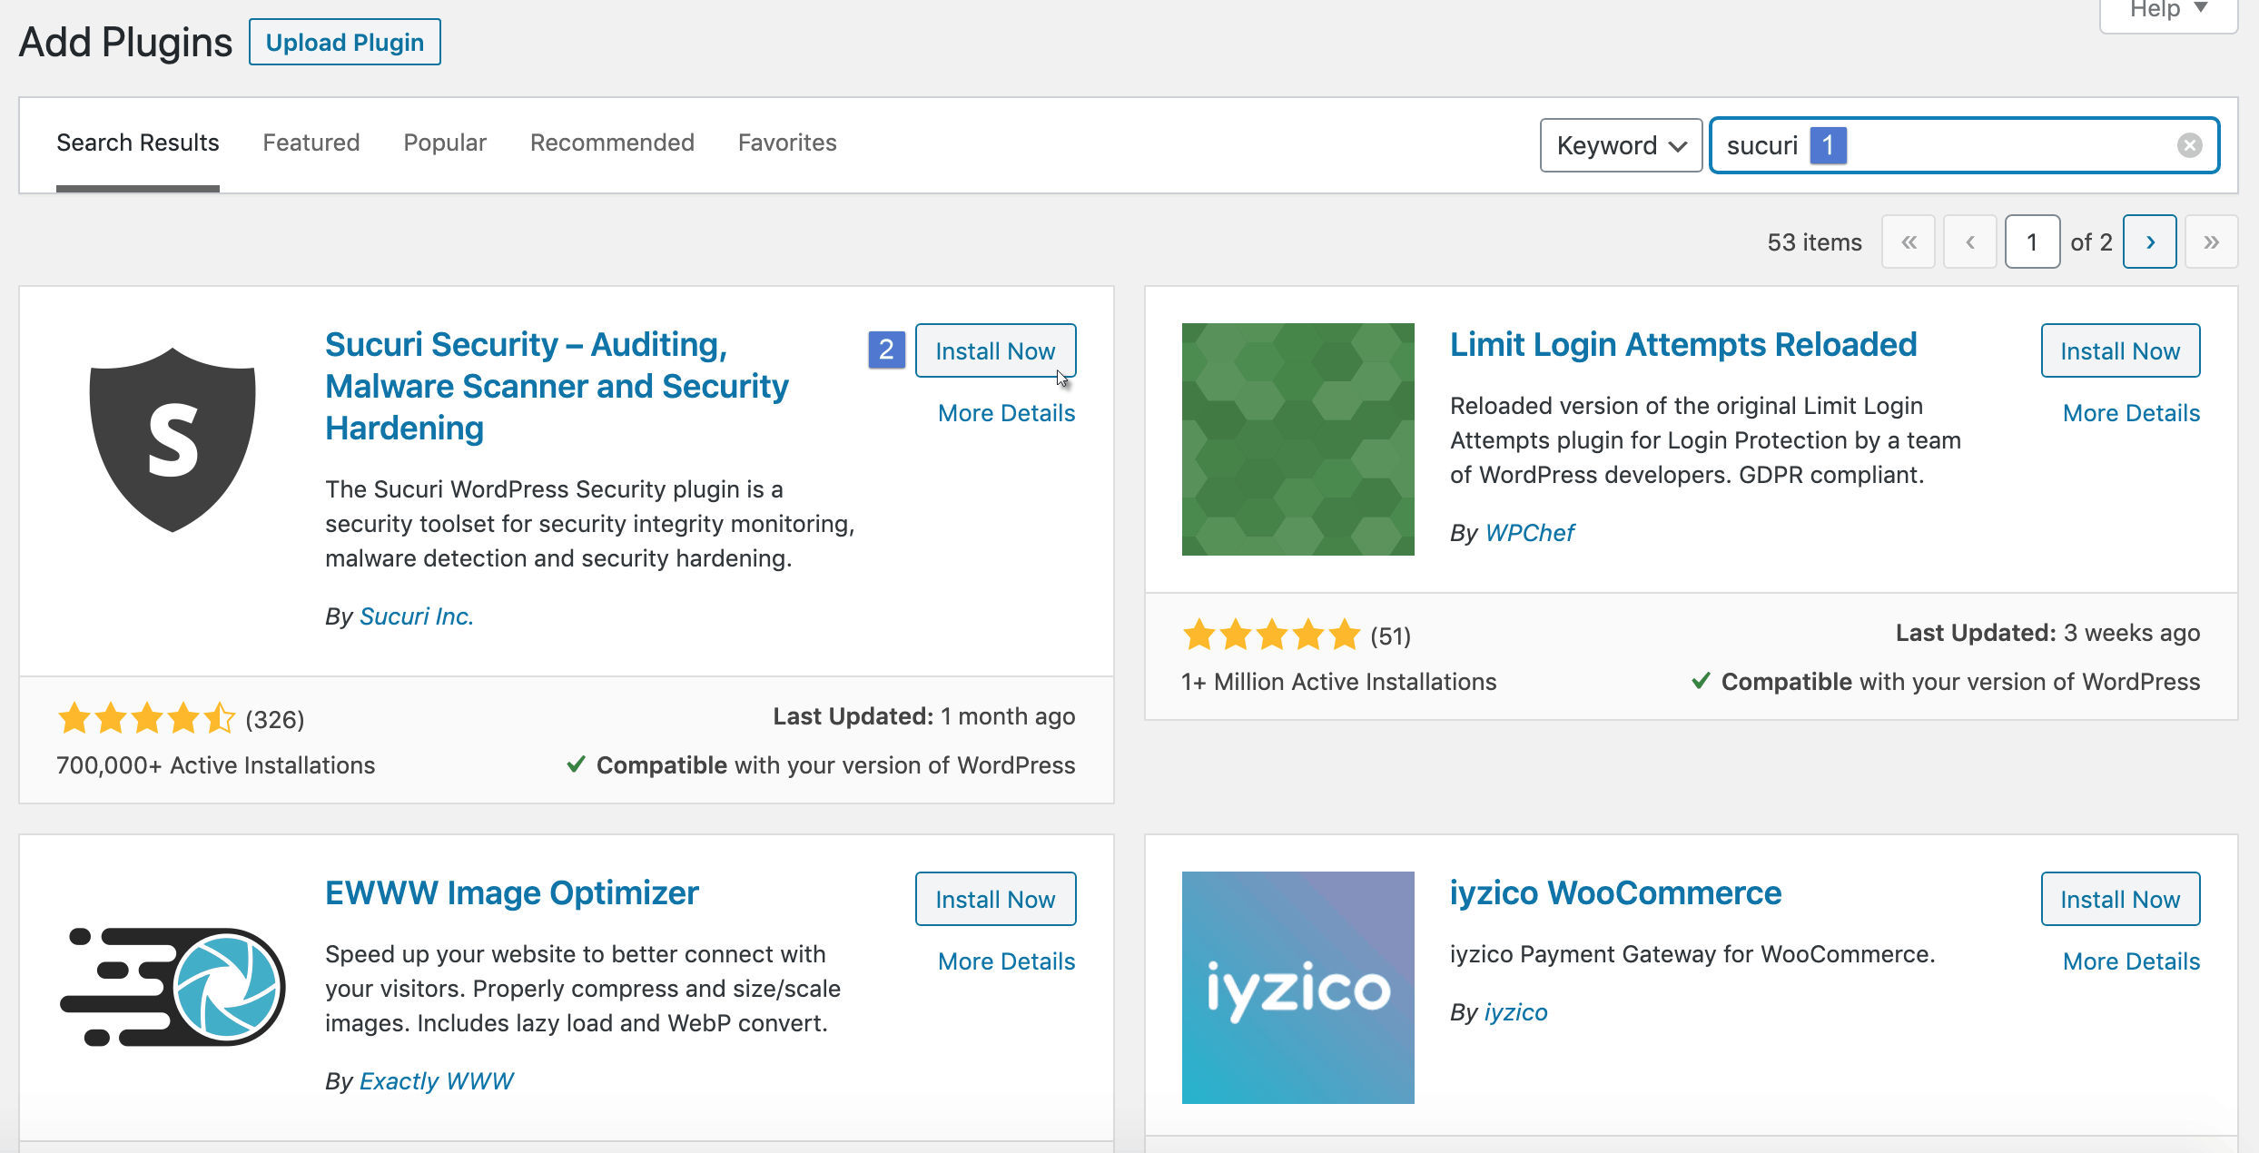Click the current page number field
The image size is (2259, 1153).
(x=2032, y=241)
